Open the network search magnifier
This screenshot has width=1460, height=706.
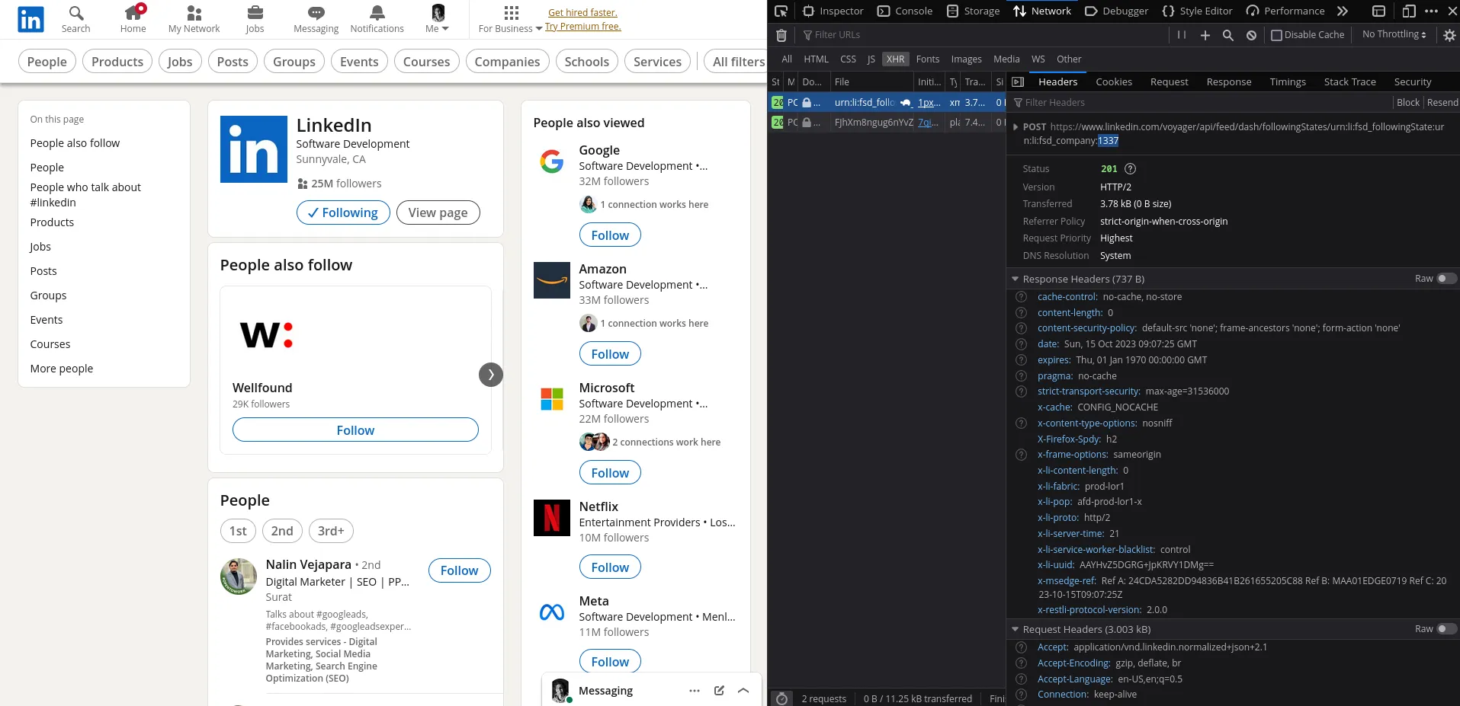click(1228, 35)
